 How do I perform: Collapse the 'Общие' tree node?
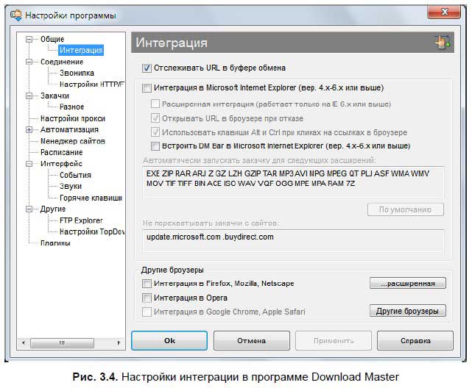click(x=29, y=40)
